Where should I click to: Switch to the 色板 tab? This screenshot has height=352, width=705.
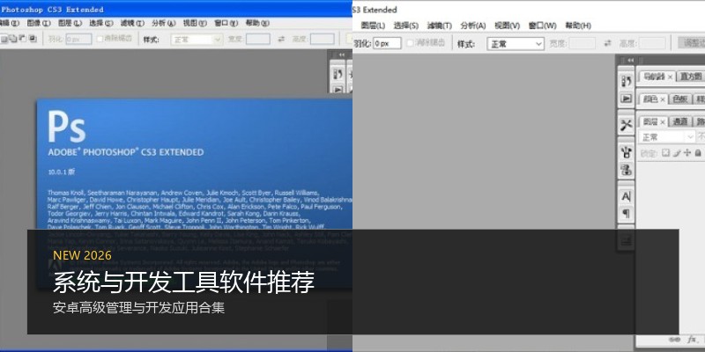680,99
